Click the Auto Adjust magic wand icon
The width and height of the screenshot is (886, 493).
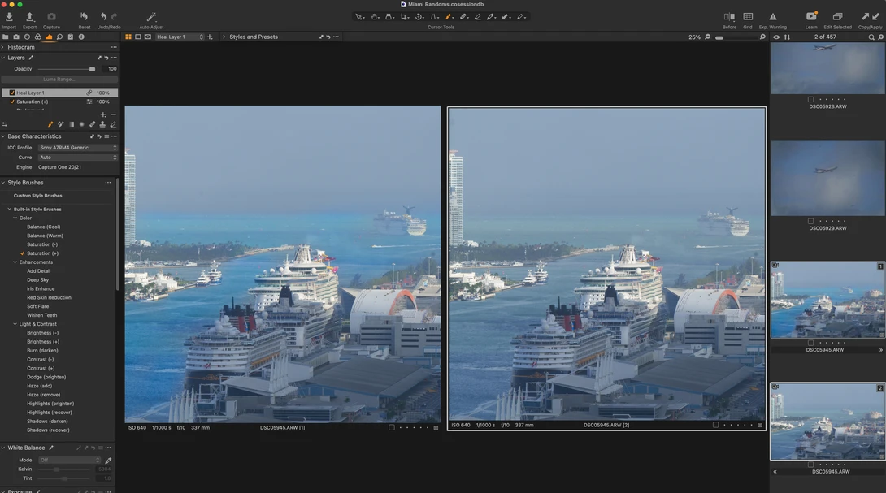pyautogui.click(x=151, y=17)
